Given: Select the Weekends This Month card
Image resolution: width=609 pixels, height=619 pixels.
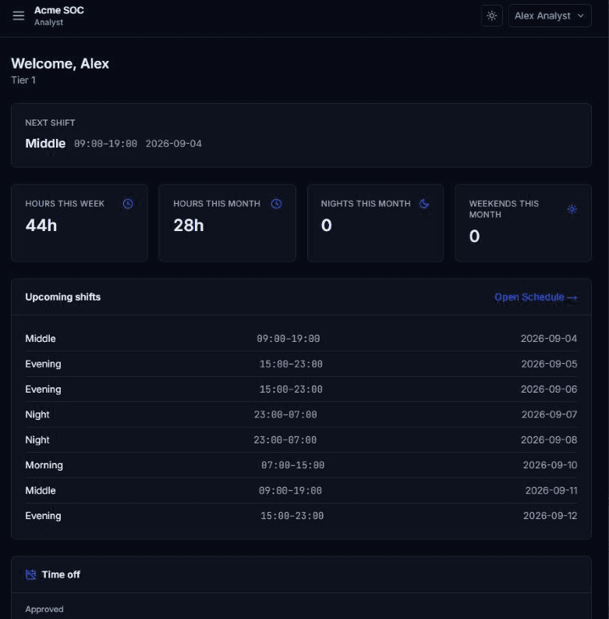Looking at the screenshot, I should click(x=523, y=223).
